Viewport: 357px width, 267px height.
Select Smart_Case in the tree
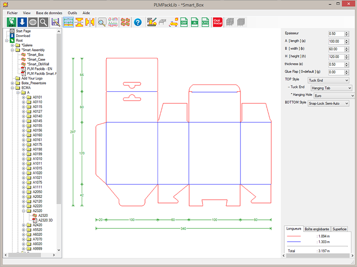click(36, 60)
